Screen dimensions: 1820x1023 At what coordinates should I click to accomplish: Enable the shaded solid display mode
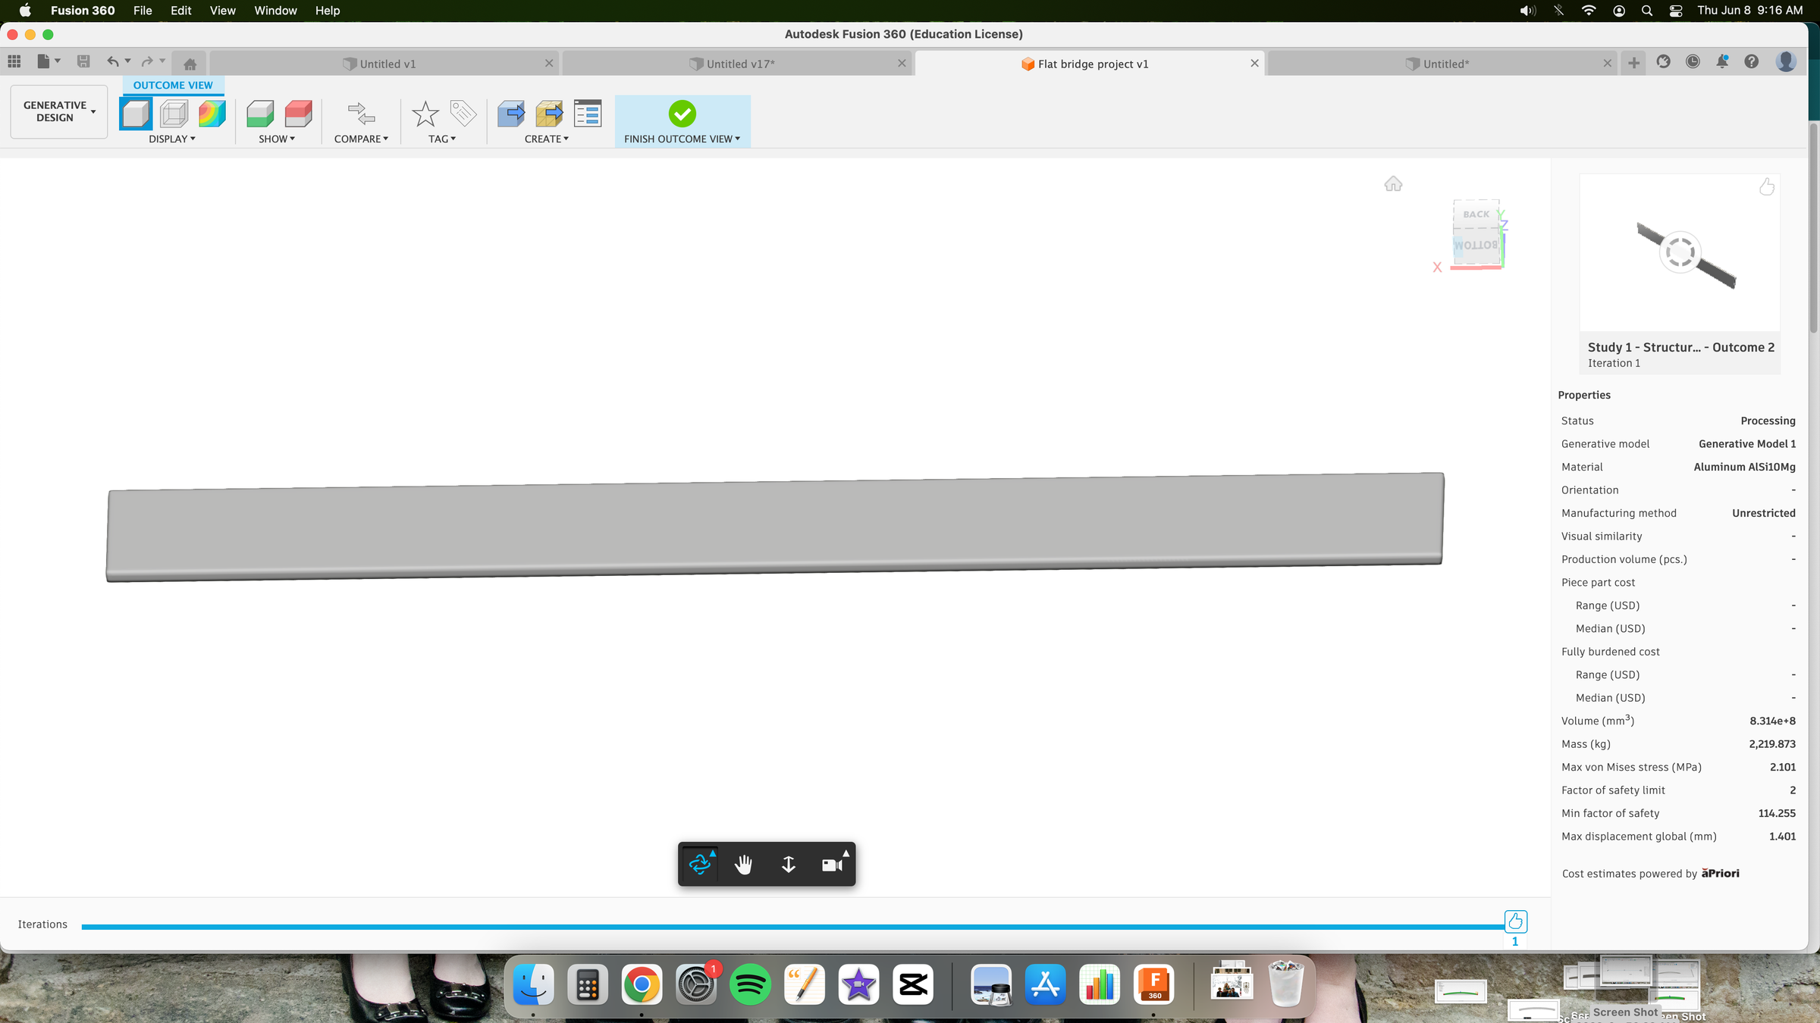[136, 114]
